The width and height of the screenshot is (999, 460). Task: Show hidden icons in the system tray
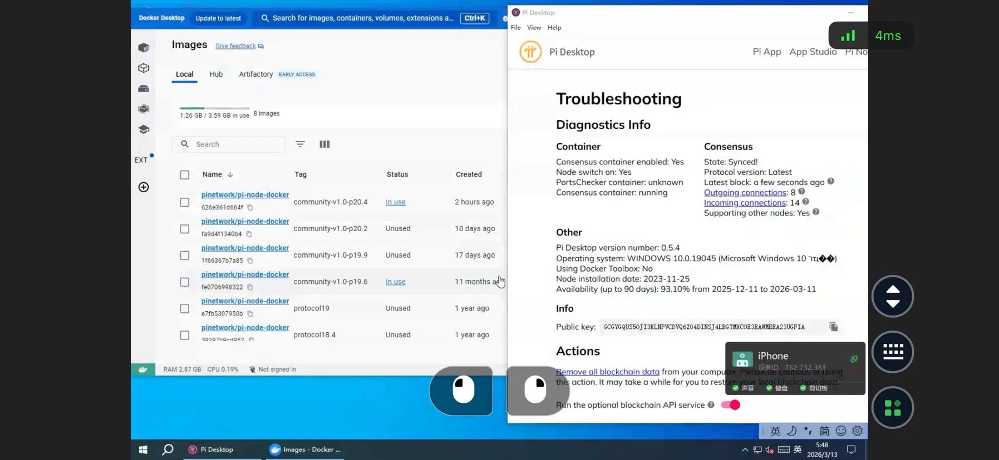tap(745, 449)
